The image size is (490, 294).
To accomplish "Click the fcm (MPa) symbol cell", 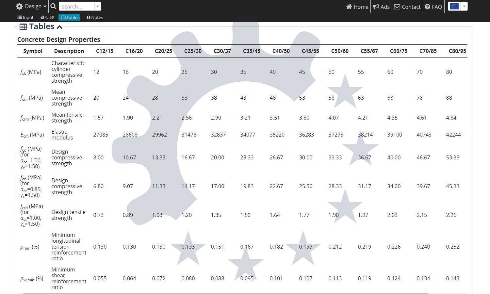I will point(31,98).
